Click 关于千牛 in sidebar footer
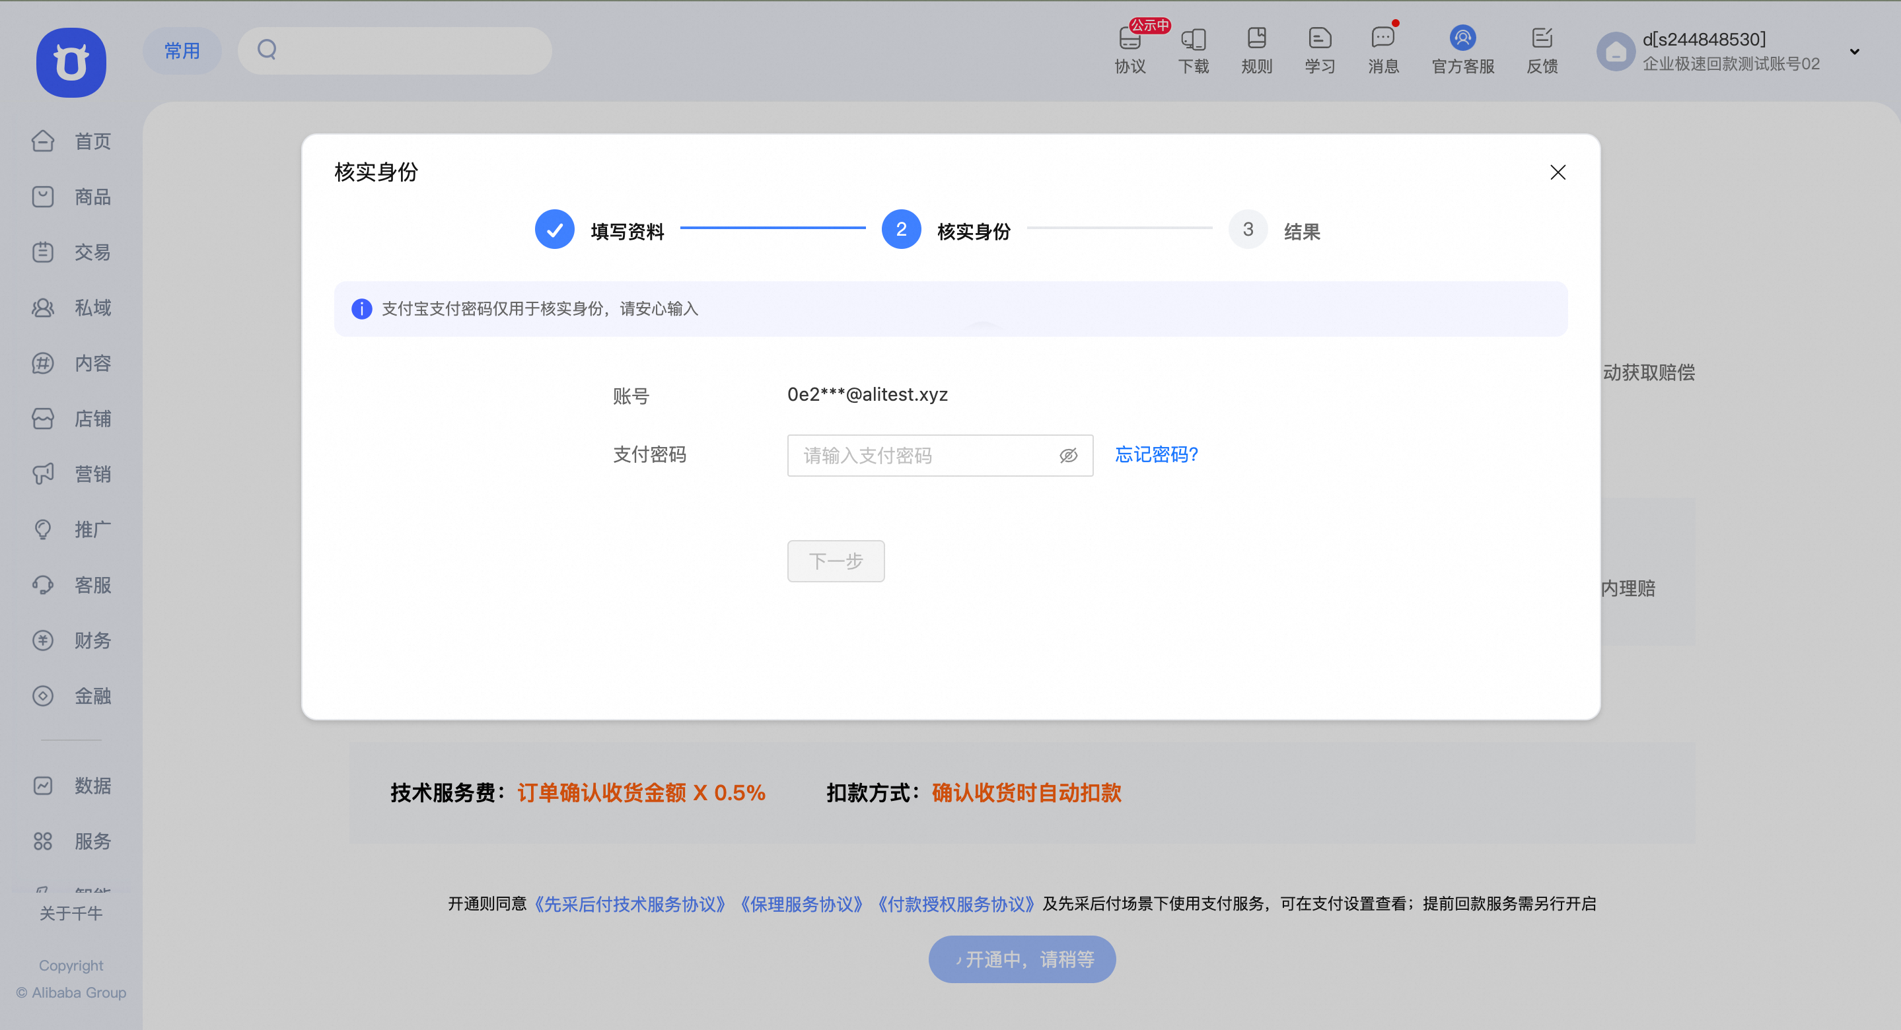The height and width of the screenshot is (1030, 1901). click(71, 912)
